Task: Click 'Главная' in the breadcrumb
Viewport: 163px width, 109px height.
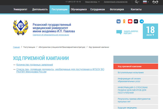Action: [x=16, y=47]
